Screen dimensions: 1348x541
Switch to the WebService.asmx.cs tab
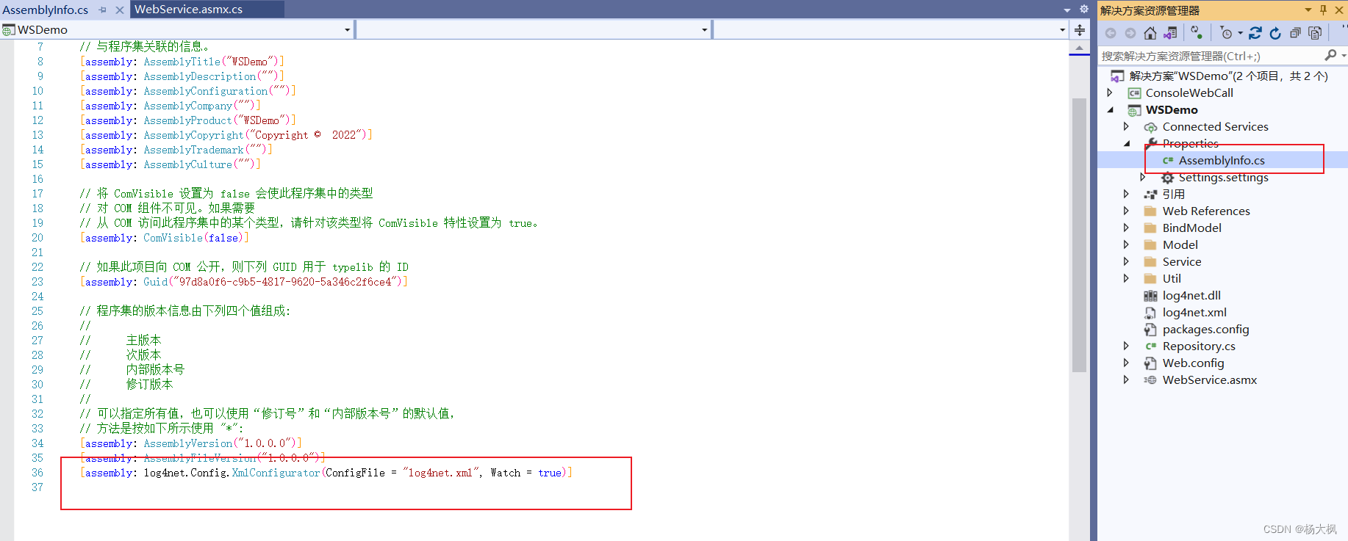click(x=189, y=10)
